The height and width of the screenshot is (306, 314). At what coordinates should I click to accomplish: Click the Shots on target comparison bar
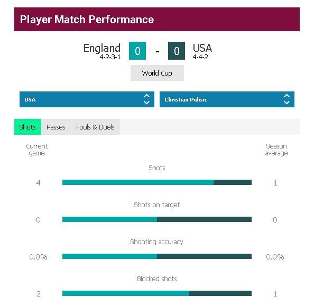[157, 219]
